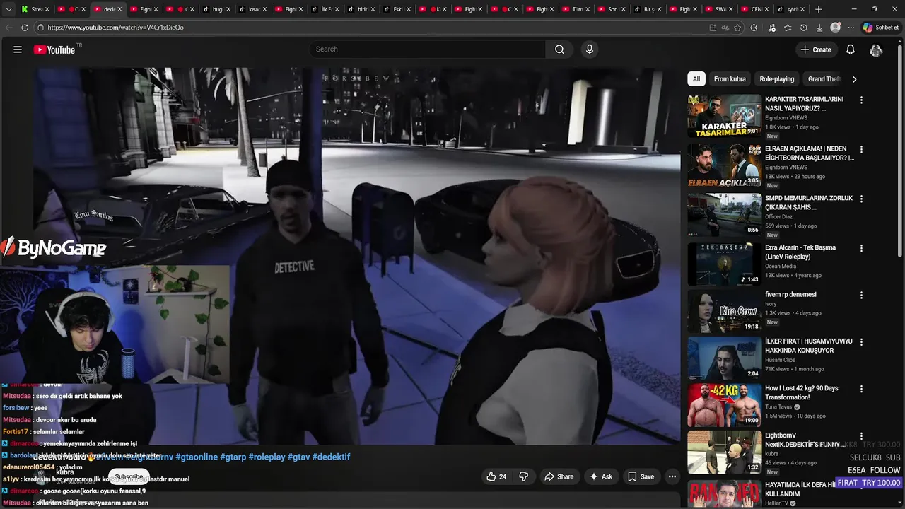Go to YouTube home via logo
The width and height of the screenshot is (905, 509).
54,49
